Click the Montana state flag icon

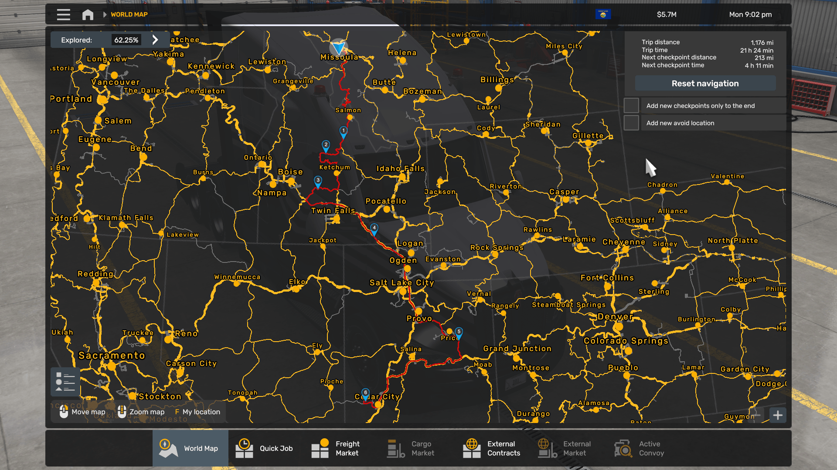click(603, 14)
